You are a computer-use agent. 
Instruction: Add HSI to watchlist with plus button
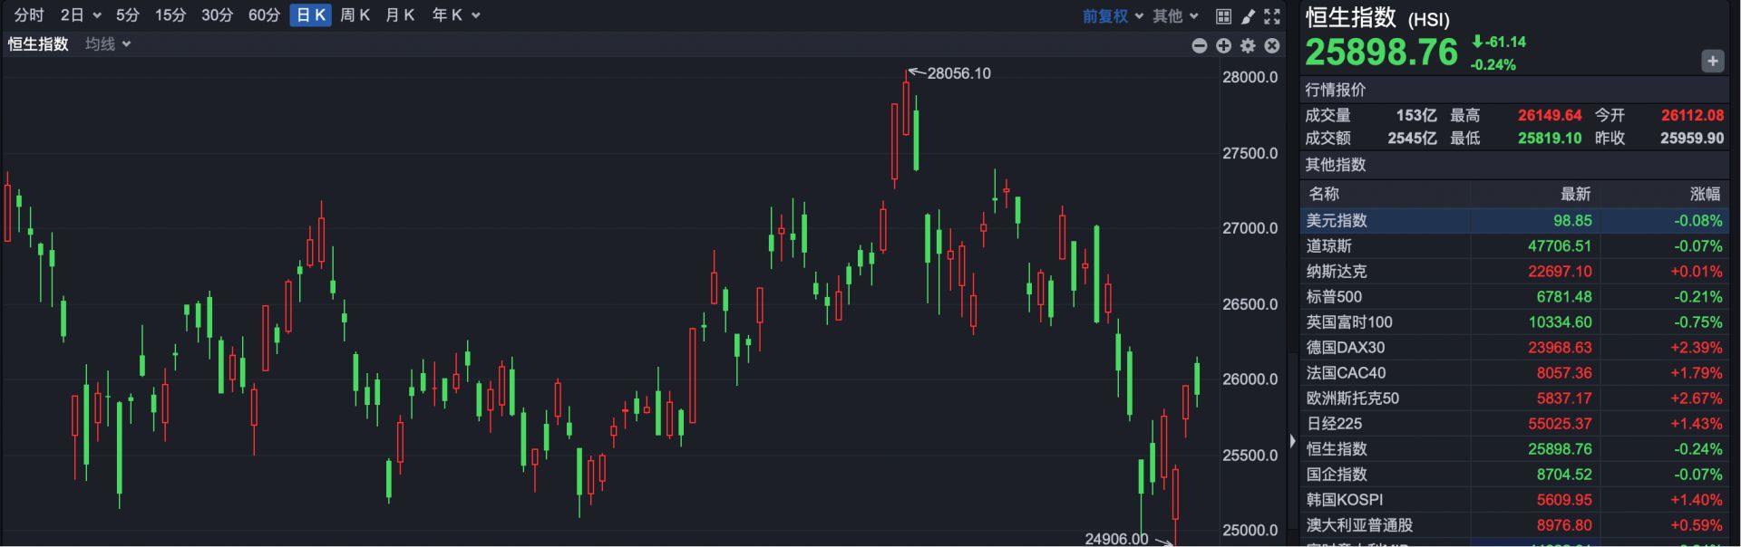(1712, 62)
